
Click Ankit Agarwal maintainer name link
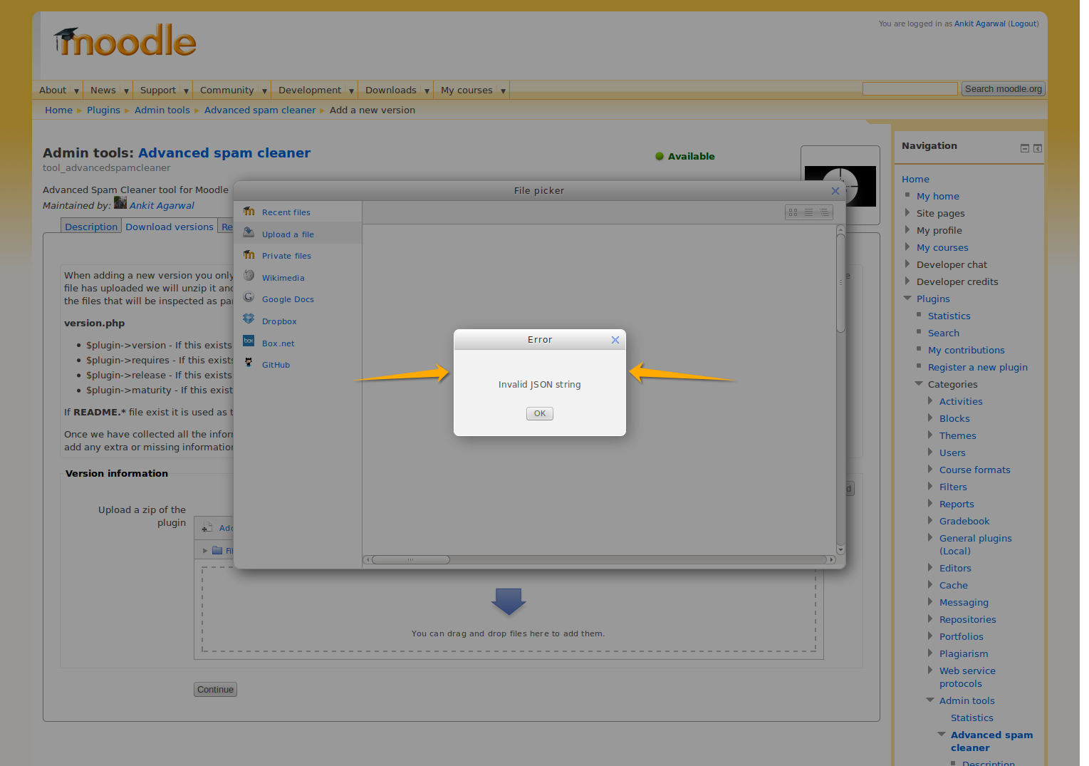(162, 205)
